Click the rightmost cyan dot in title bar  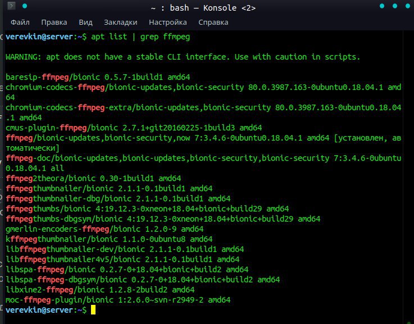pyautogui.click(x=408, y=6)
